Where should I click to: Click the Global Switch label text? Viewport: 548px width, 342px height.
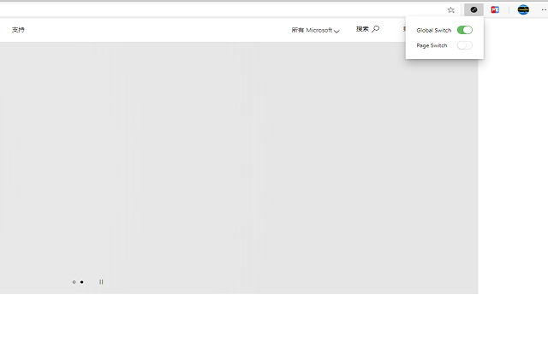tap(434, 31)
